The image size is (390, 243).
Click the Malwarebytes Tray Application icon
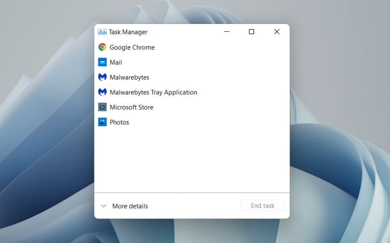click(102, 92)
